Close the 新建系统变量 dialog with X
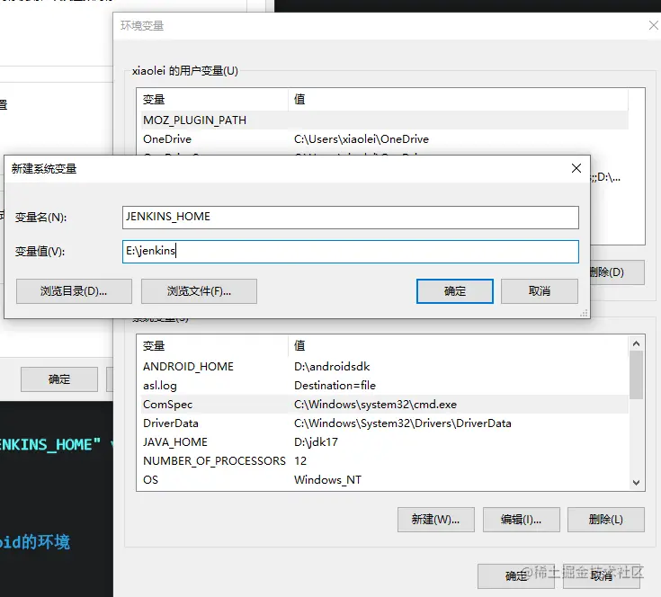Screen dimensions: 661x597 (576, 168)
